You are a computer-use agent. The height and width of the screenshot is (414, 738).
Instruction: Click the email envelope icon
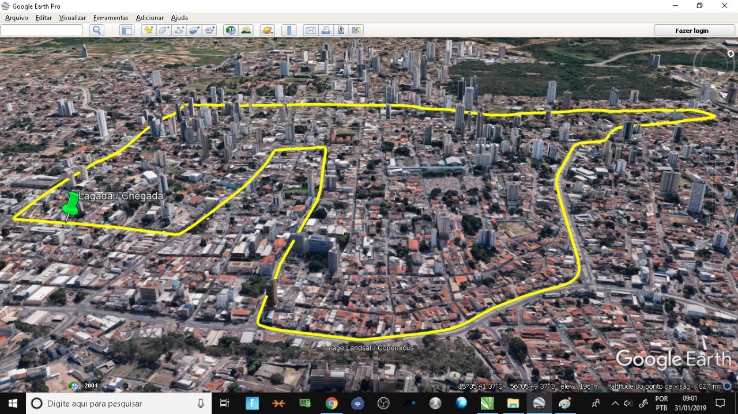[310, 31]
